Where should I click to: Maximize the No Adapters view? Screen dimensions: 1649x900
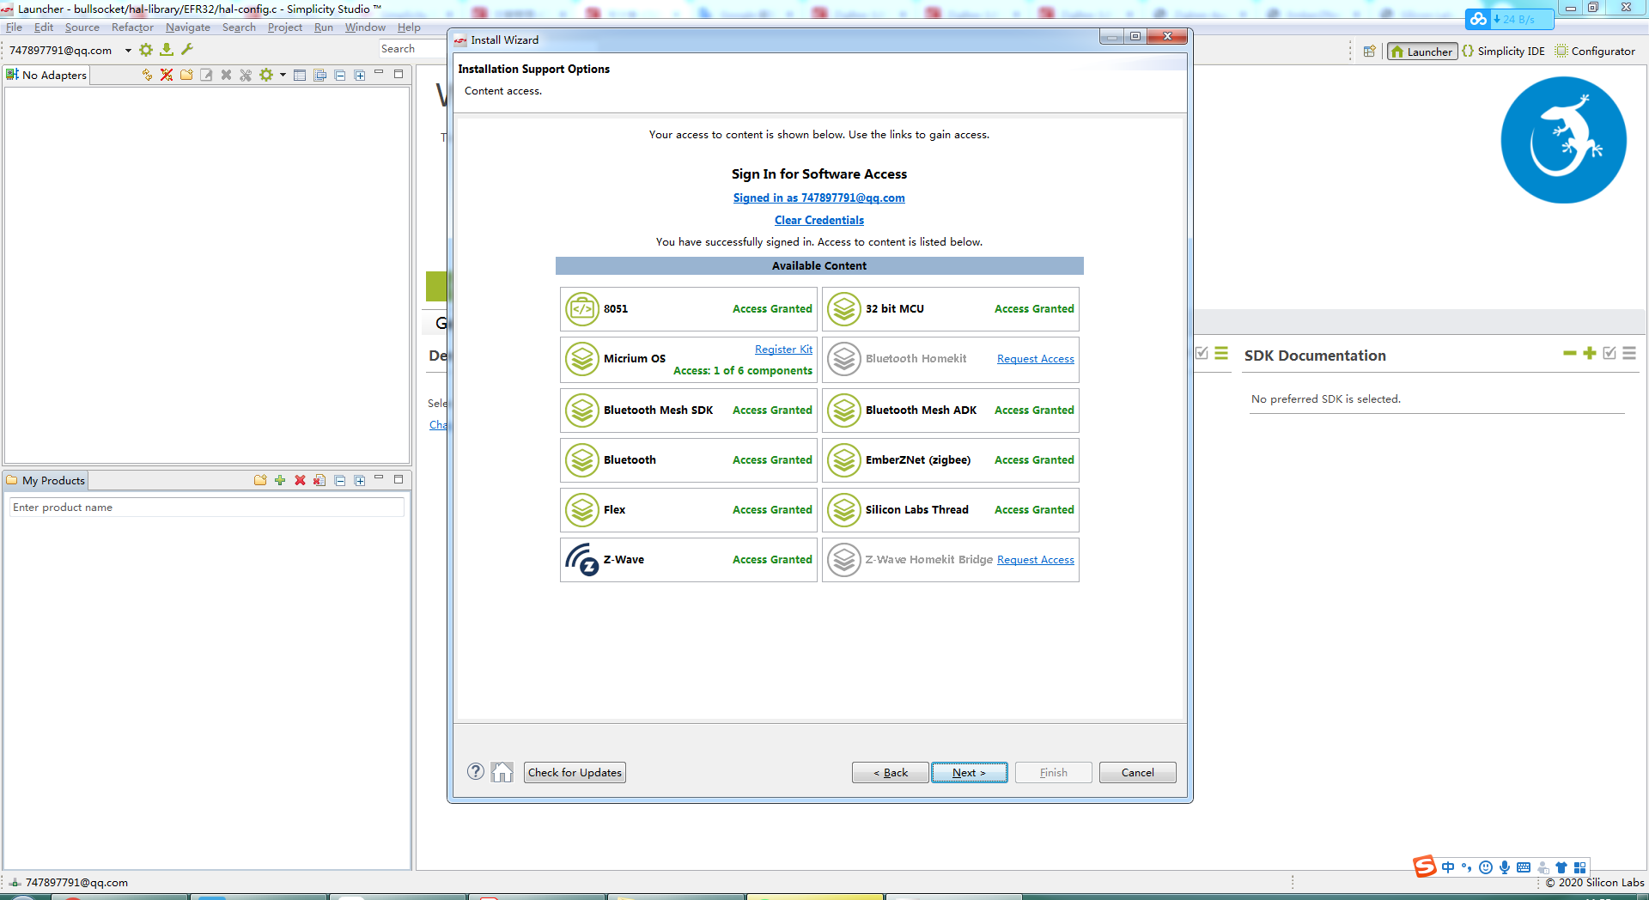(399, 74)
